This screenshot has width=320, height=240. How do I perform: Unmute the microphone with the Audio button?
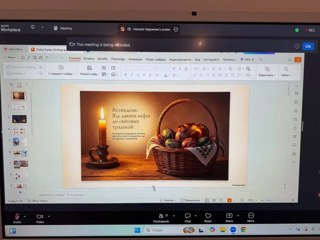[x=17, y=216]
